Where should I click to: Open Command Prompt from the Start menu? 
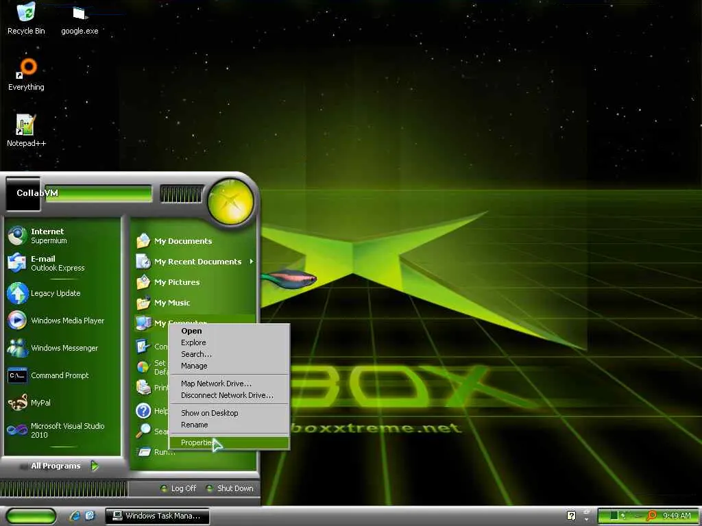(x=62, y=375)
